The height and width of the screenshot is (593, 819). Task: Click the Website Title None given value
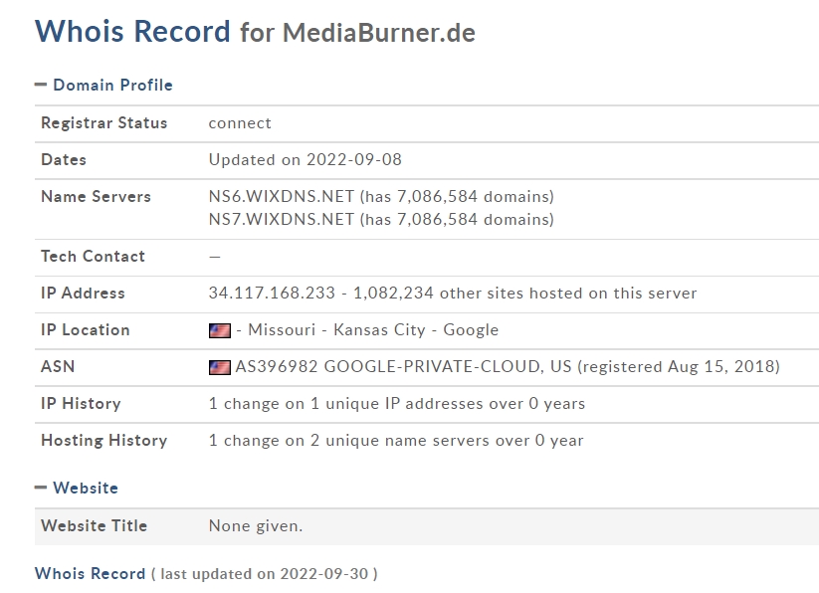[256, 526]
